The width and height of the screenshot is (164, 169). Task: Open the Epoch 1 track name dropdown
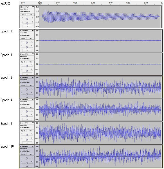pos(28,54)
